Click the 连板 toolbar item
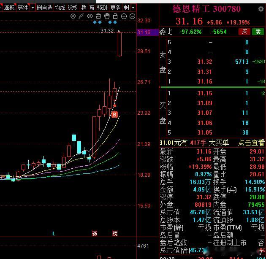 click(9, 8)
